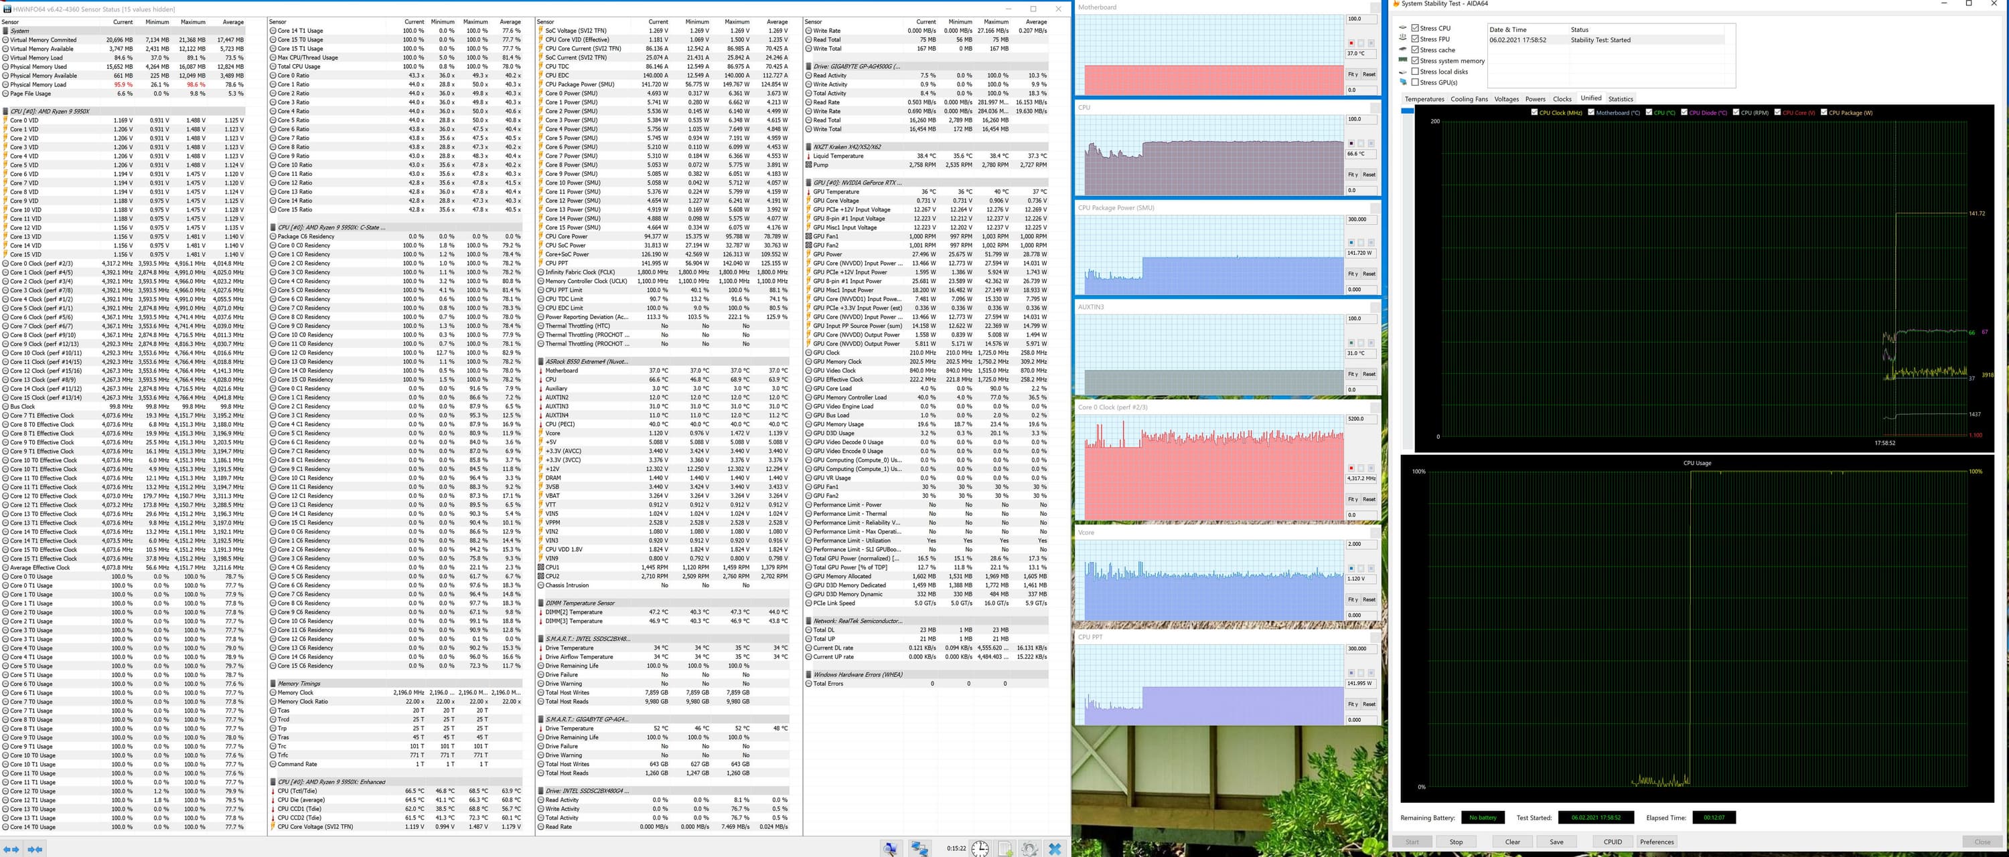Click the reset clock icon in HWiNFO
2009x857 pixels.
980,848
